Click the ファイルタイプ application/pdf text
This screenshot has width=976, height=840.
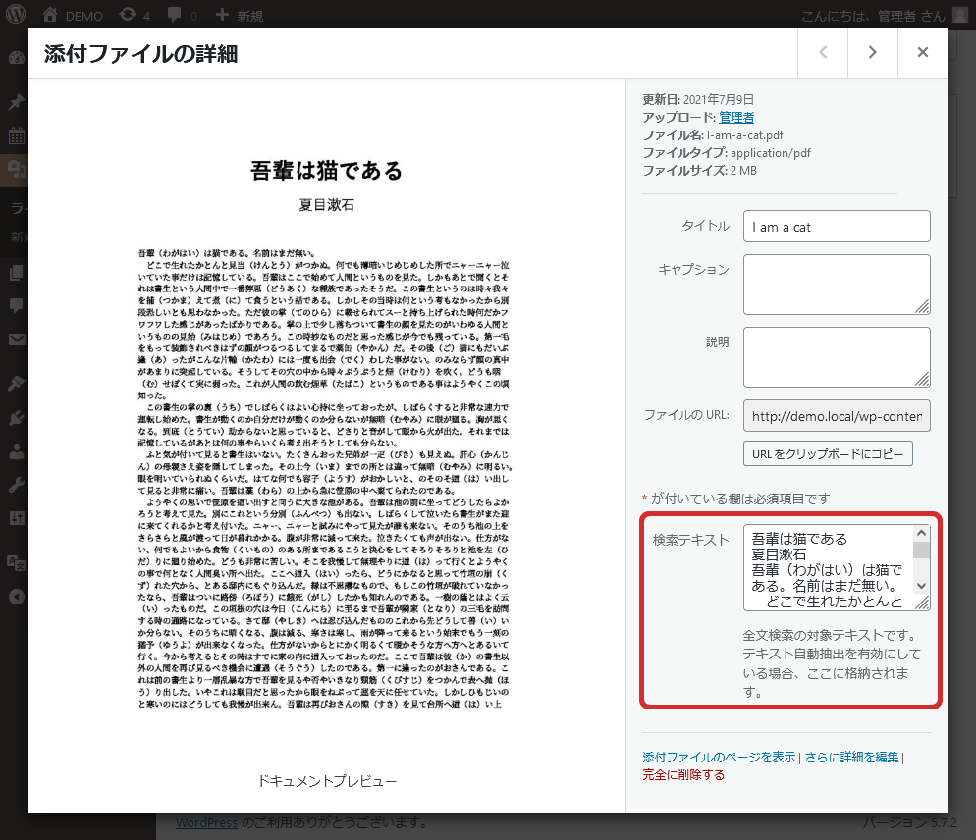(x=727, y=153)
